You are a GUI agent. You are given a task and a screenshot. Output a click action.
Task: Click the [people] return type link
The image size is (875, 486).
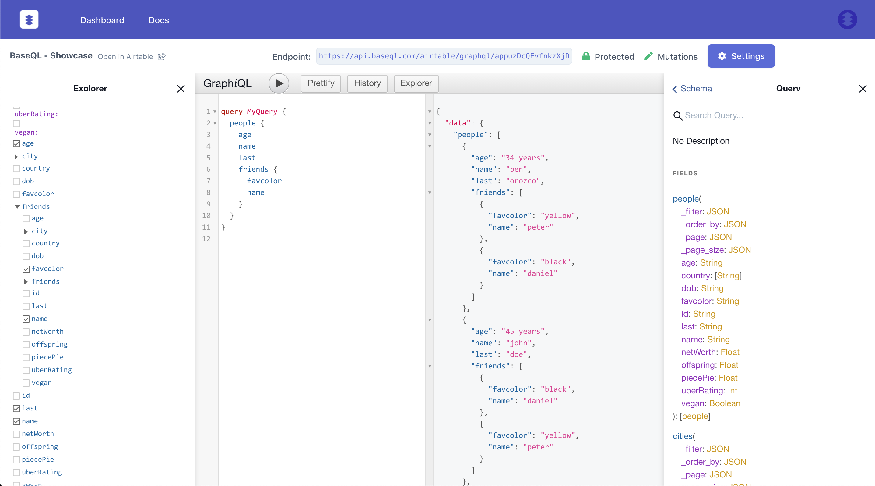pyautogui.click(x=695, y=416)
